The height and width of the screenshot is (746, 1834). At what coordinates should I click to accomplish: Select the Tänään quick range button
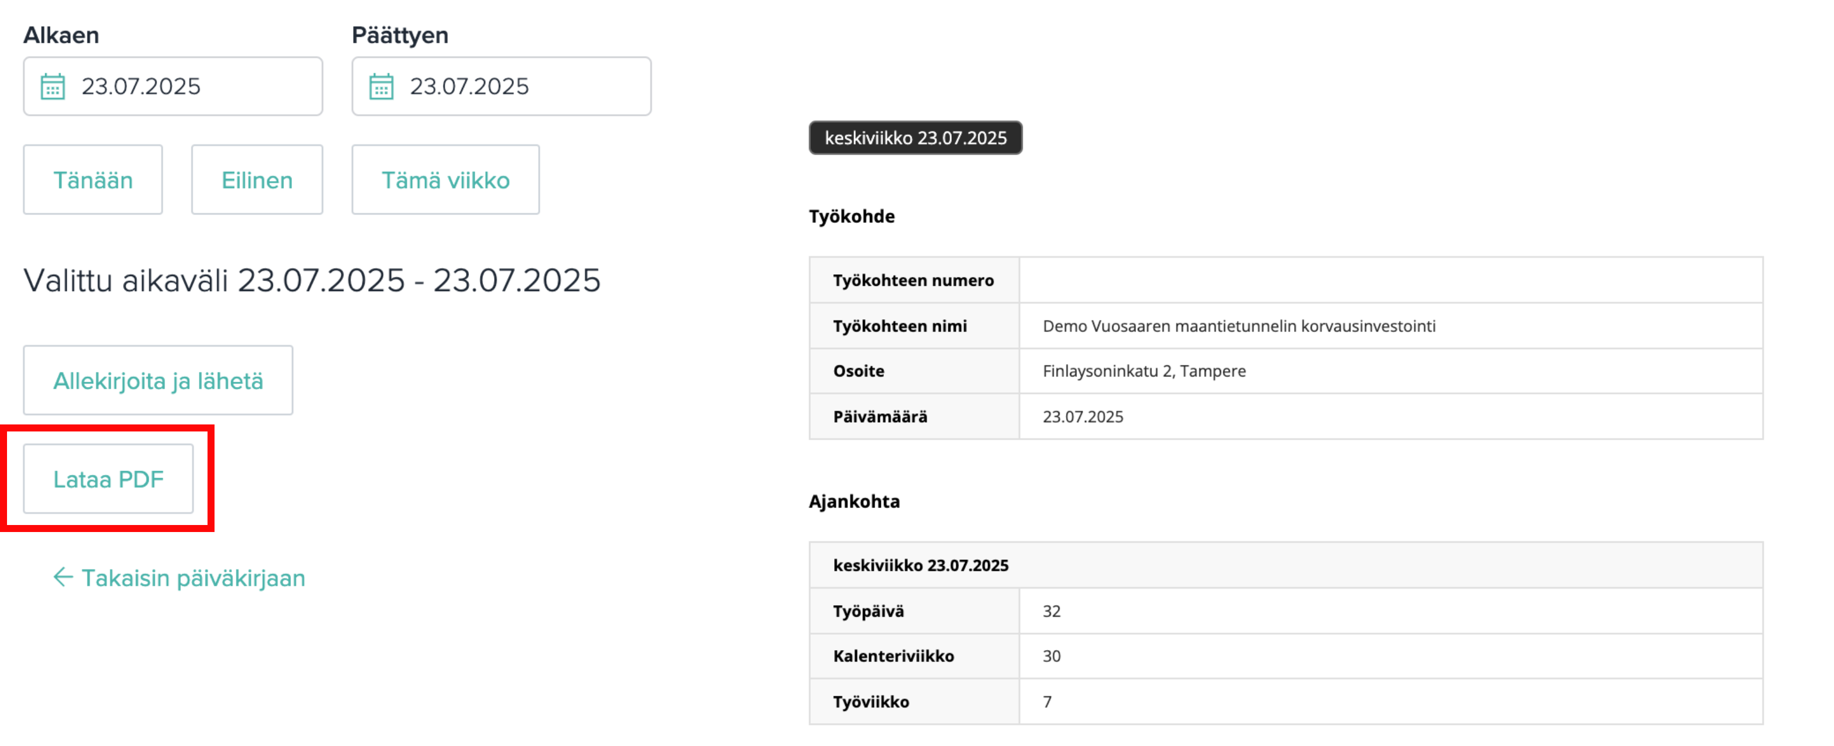(93, 180)
